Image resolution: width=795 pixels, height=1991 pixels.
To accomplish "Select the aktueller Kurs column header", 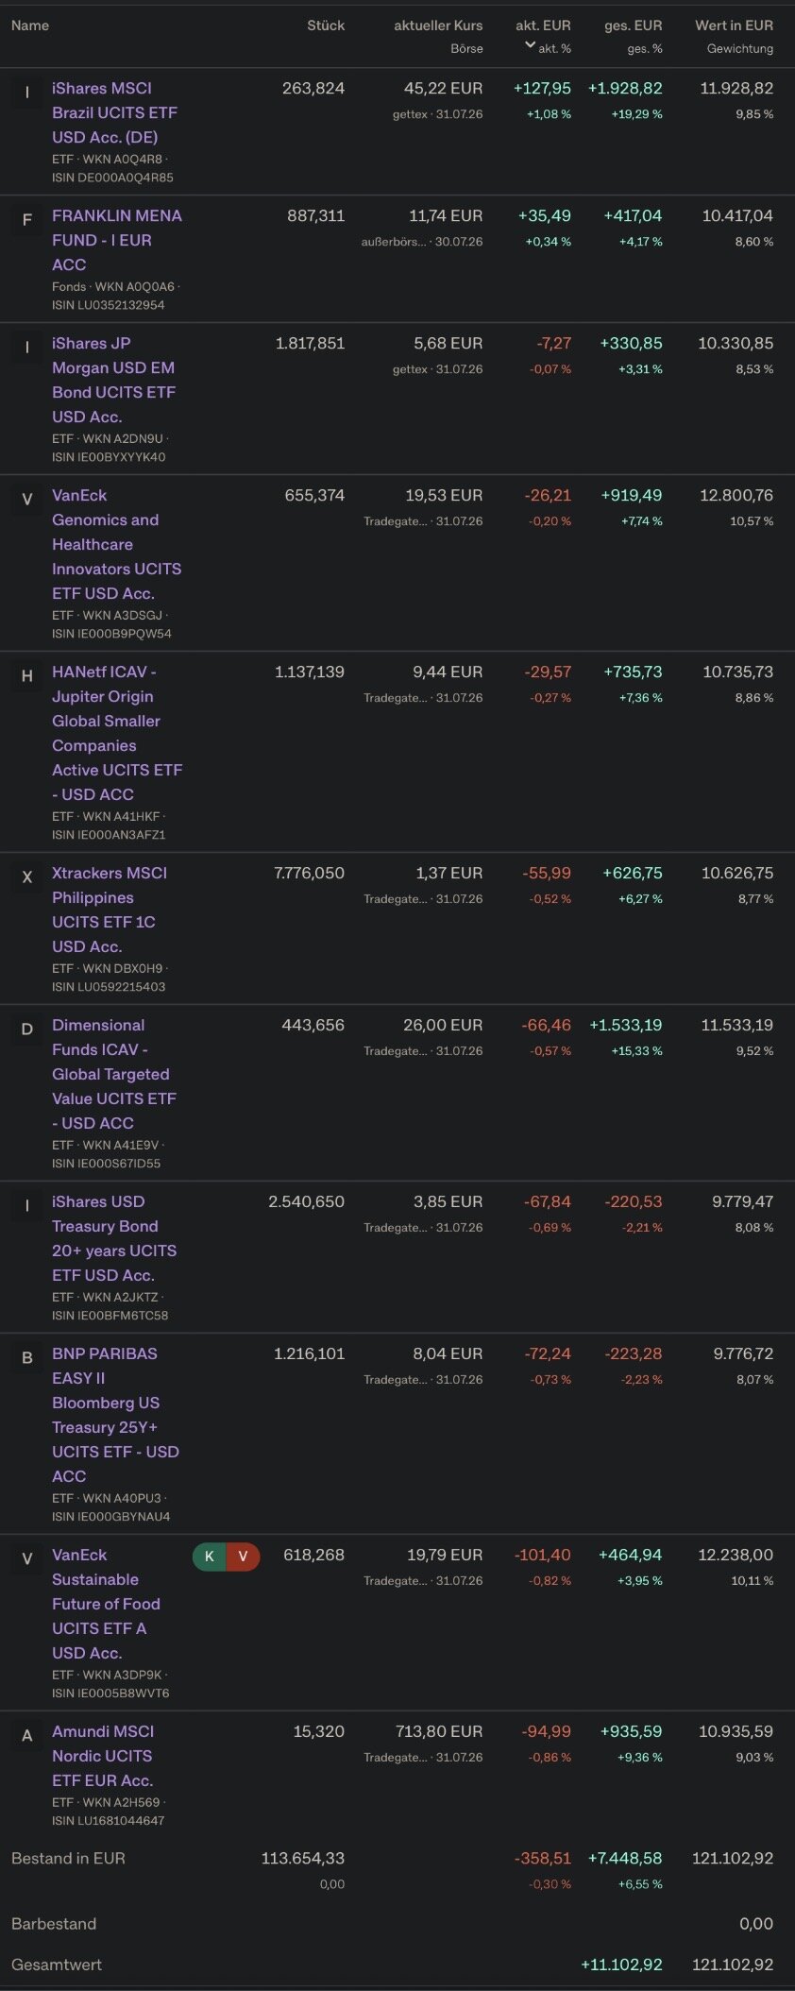I will click(x=438, y=26).
